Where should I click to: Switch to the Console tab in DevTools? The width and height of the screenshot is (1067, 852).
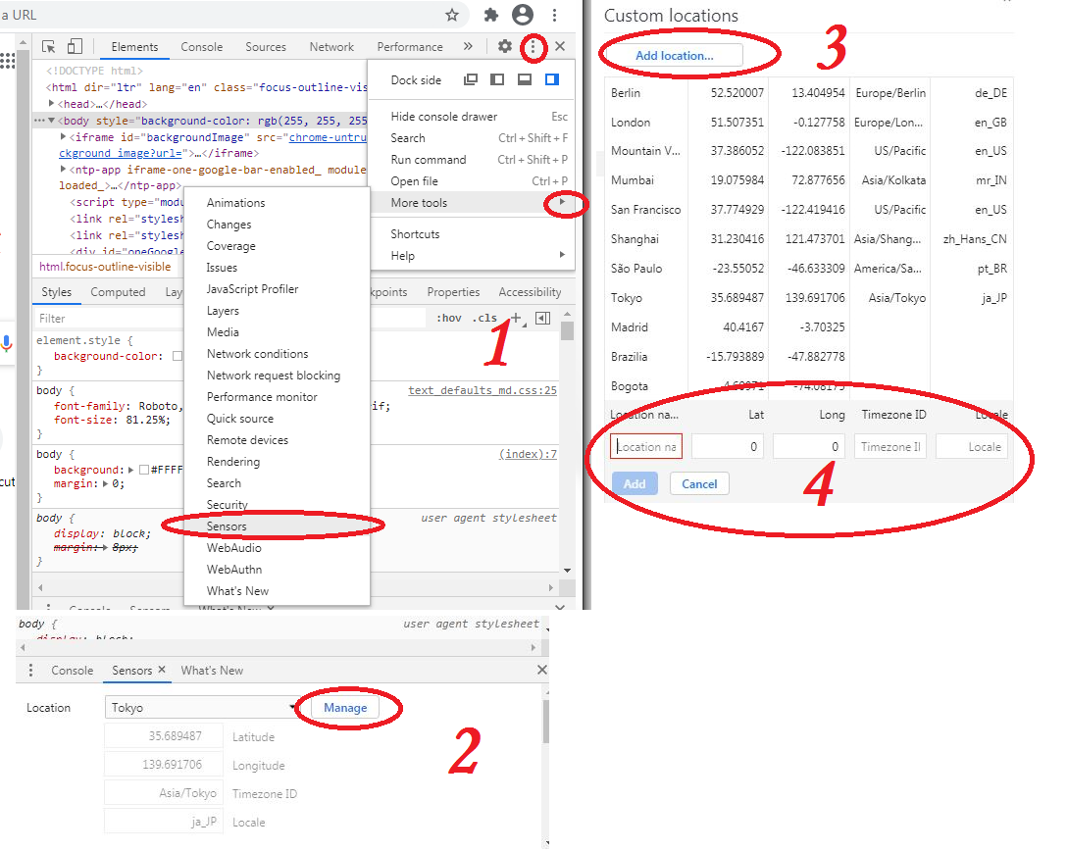tap(201, 46)
